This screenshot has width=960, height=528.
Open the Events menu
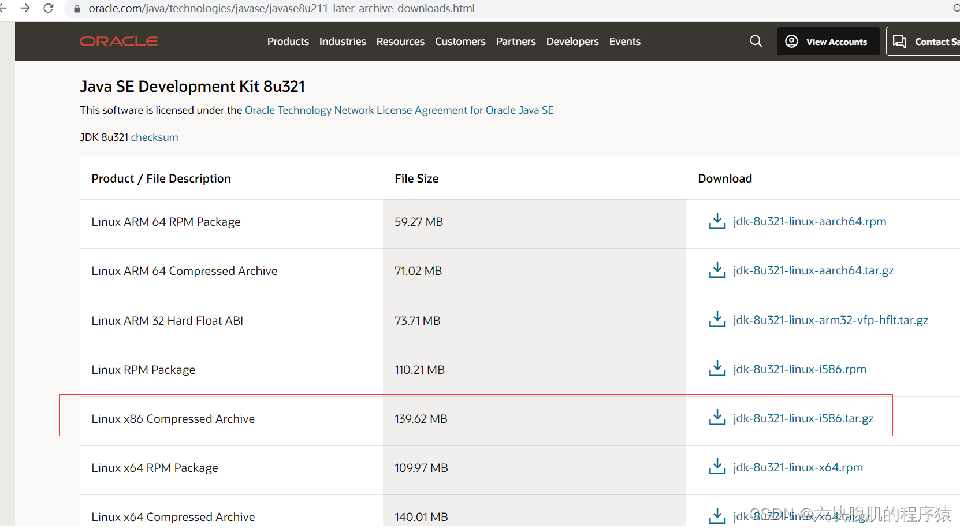(x=624, y=42)
